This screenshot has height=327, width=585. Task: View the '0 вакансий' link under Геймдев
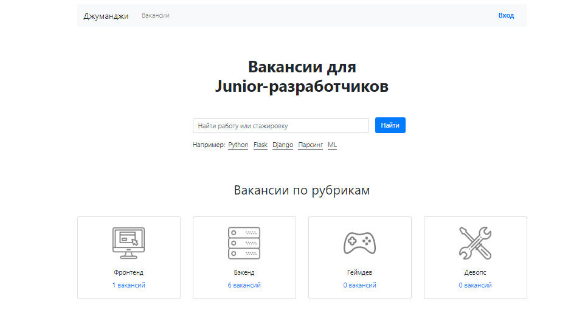tap(359, 285)
